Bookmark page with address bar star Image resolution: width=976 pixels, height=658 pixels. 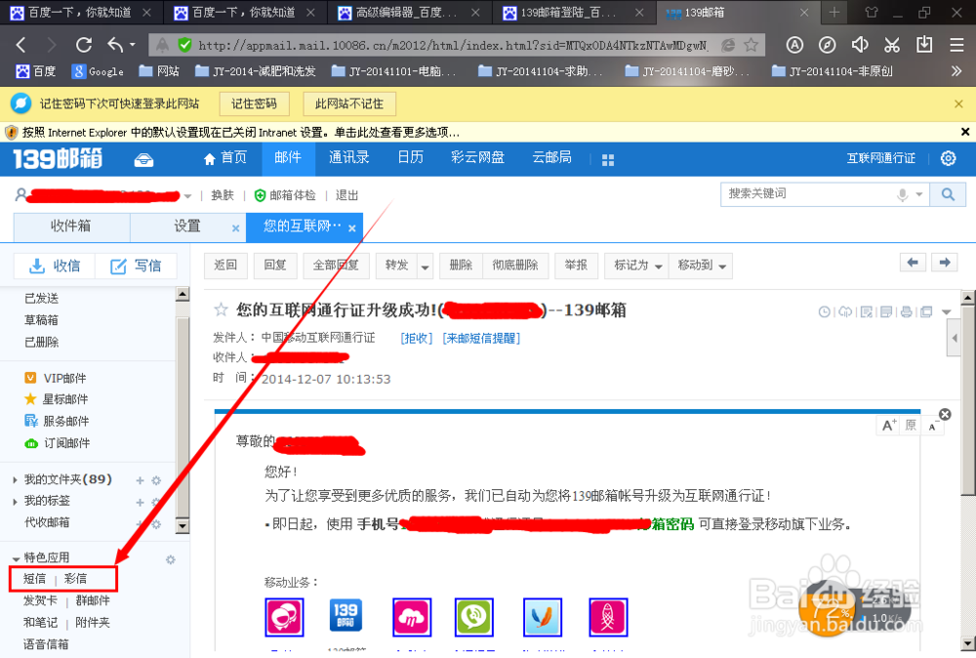coord(752,45)
